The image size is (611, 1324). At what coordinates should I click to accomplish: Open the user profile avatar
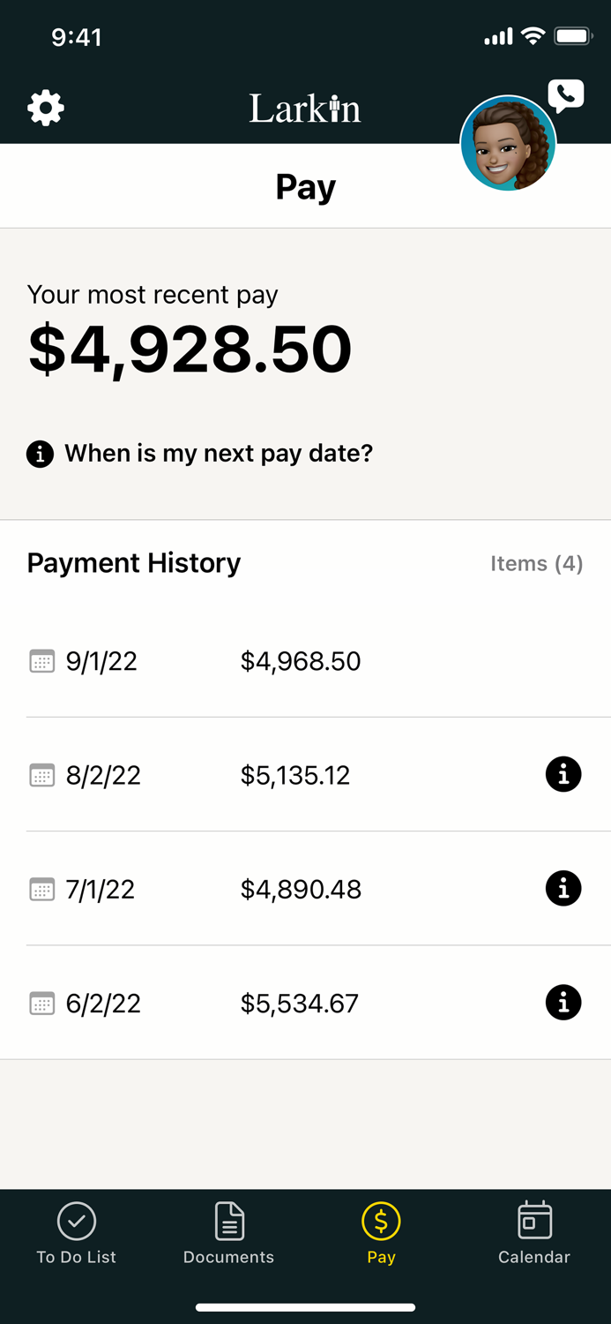point(508,144)
